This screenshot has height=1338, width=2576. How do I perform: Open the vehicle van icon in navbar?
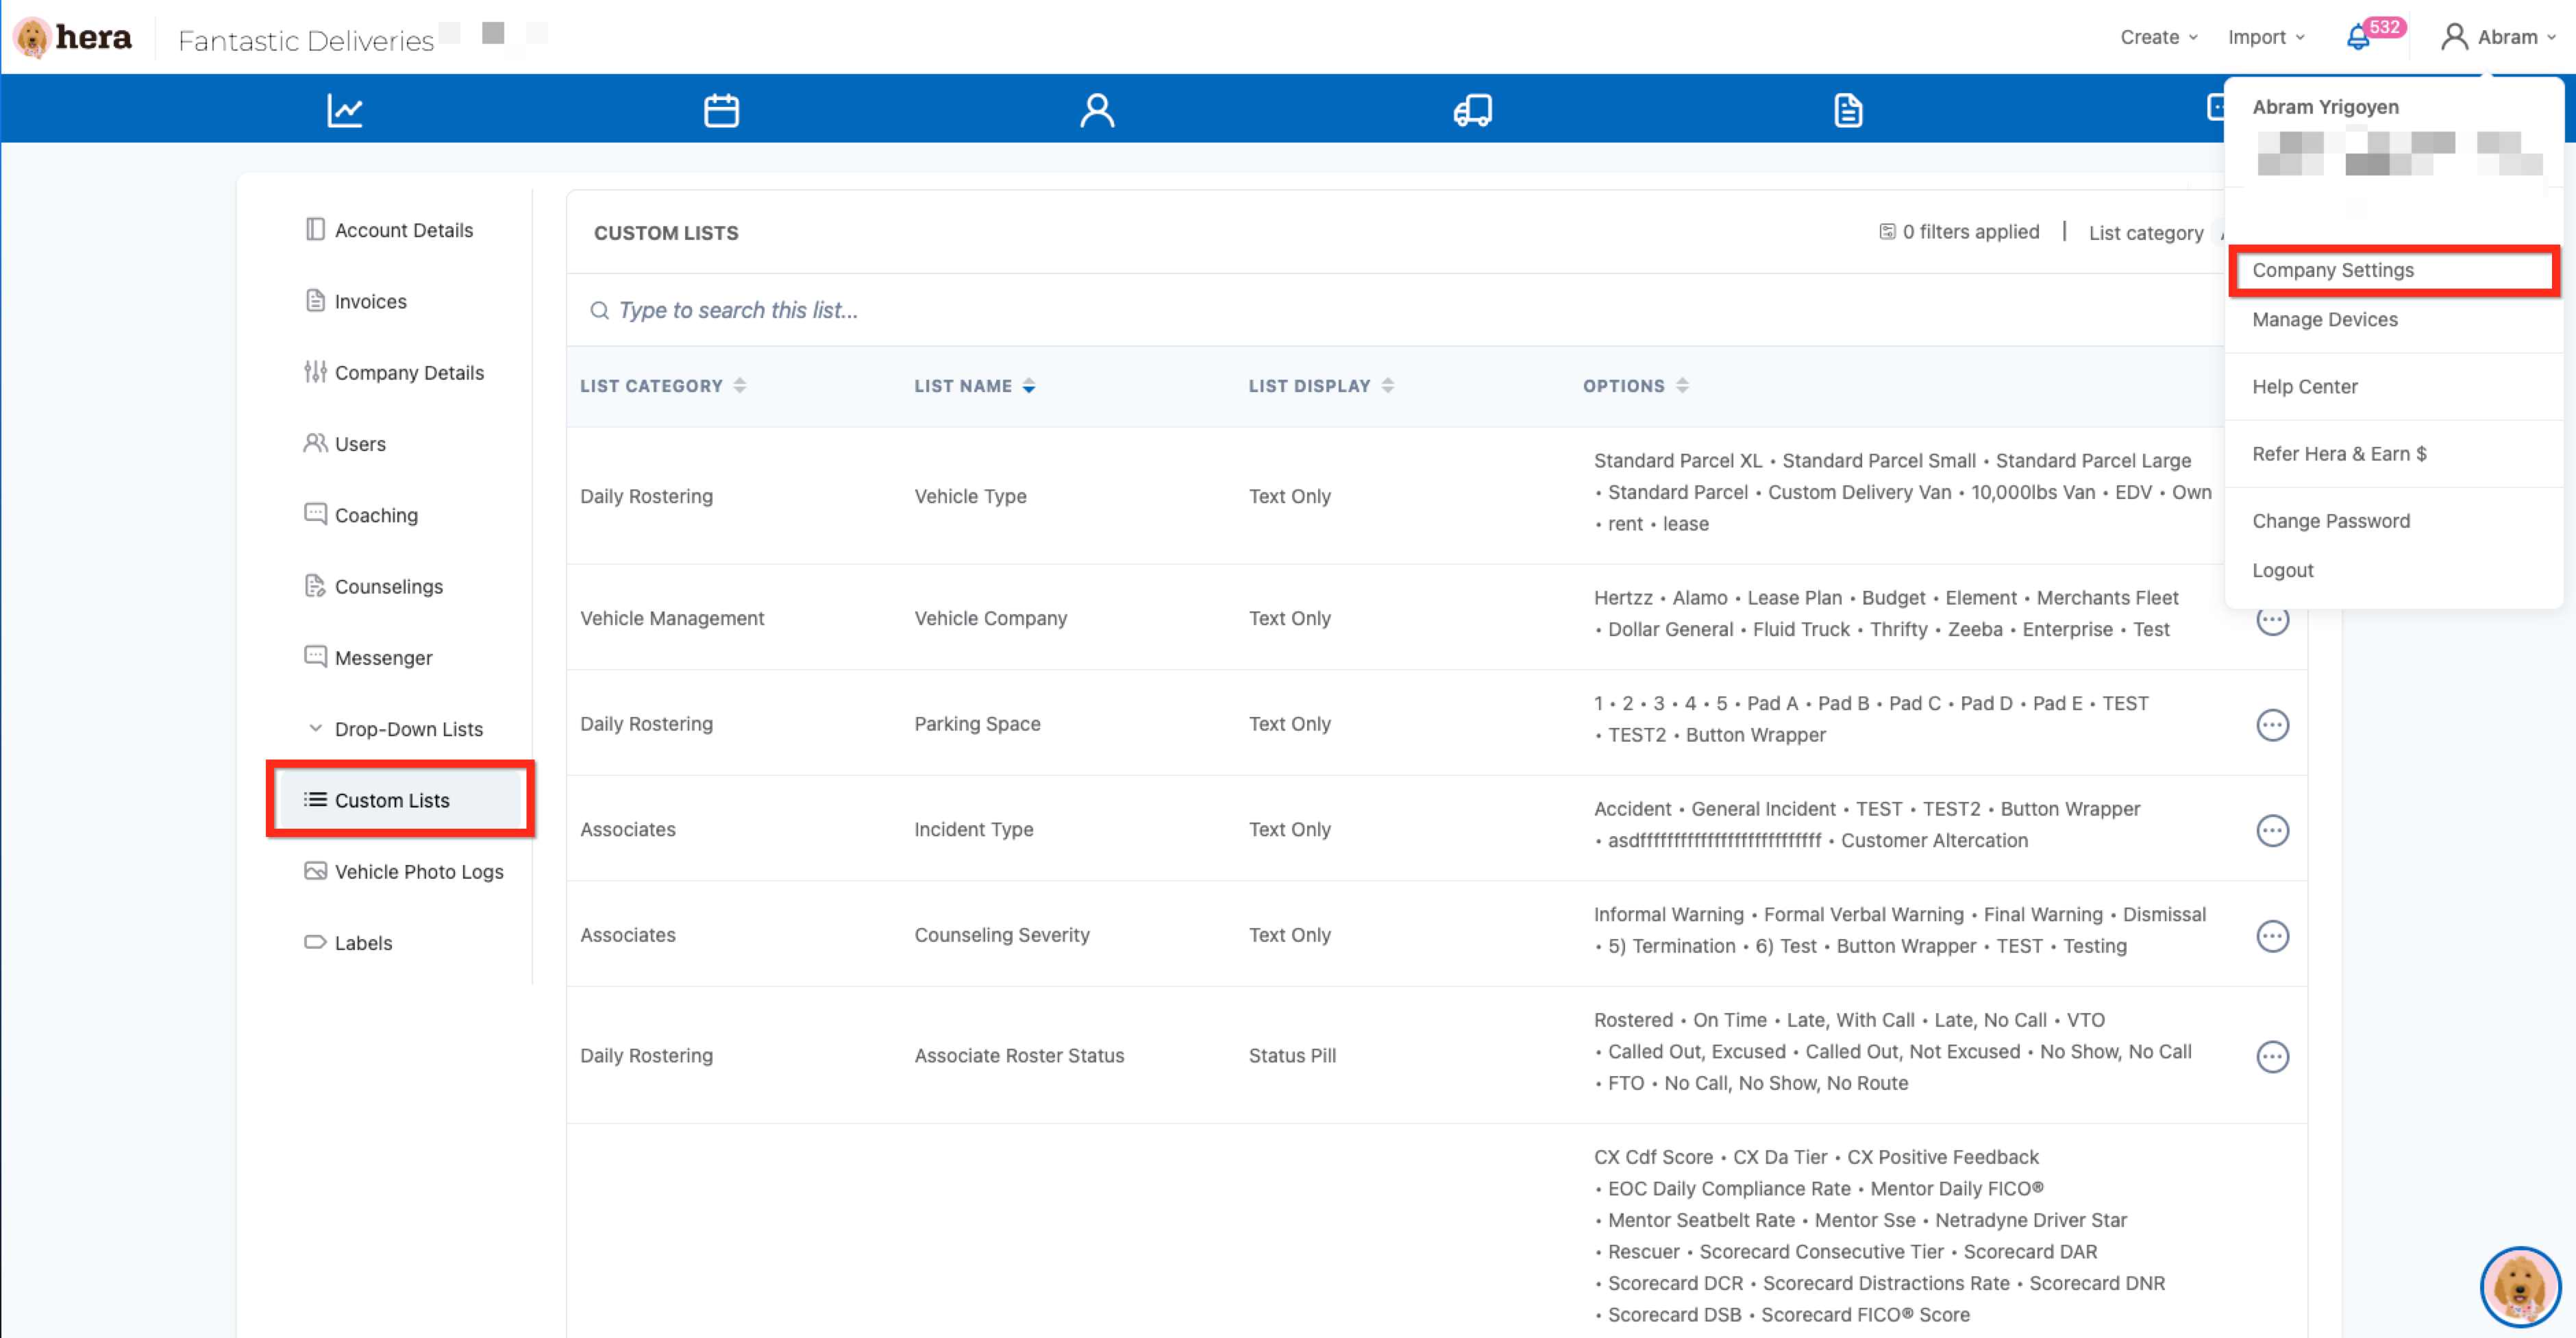(1472, 109)
